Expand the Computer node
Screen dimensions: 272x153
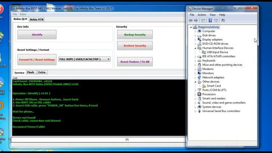tap(195, 31)
